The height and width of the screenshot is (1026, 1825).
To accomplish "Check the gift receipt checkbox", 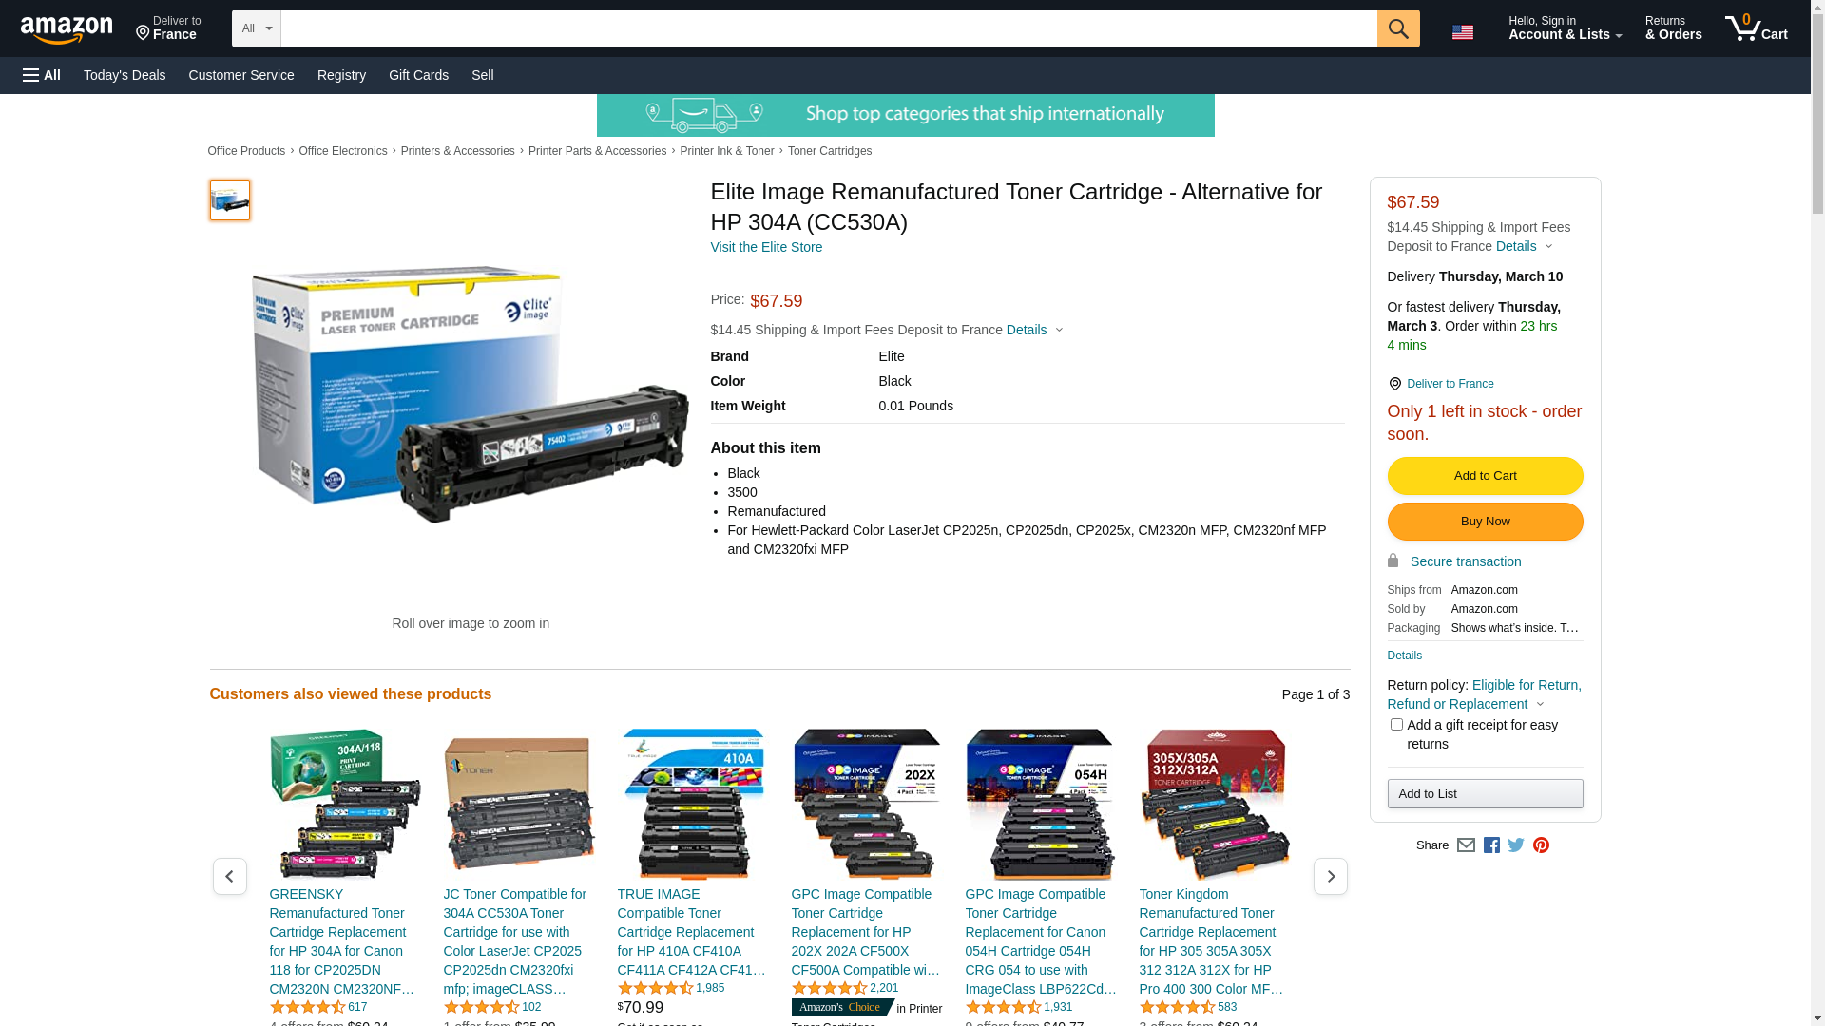I will pyautogui.click(x=1396, y=725).
